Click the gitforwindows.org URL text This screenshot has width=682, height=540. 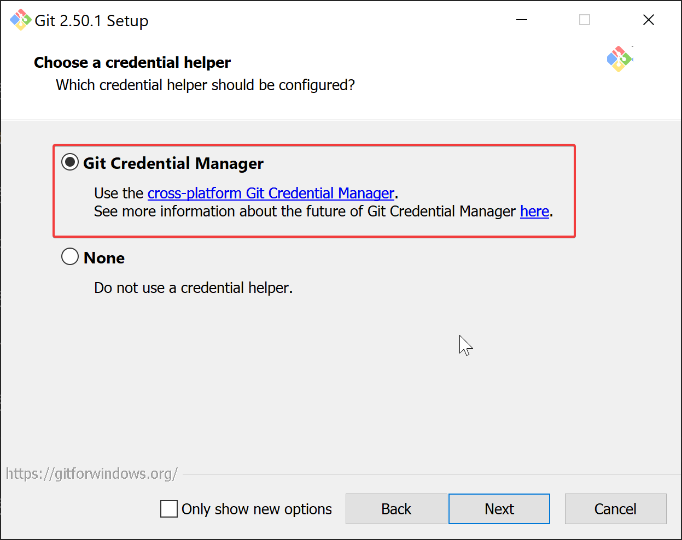tap(91, 473)
